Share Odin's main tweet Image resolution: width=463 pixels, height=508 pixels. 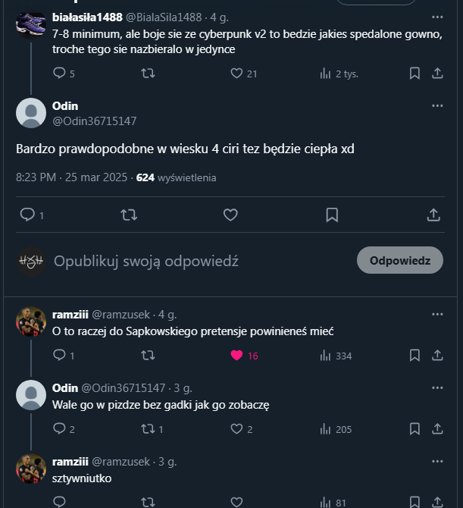pyautogui.click(x=433, y=215)
